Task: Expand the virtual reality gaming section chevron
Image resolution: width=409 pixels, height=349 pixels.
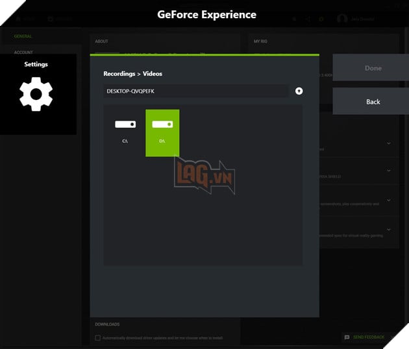Action: click(x=389, y=230)
